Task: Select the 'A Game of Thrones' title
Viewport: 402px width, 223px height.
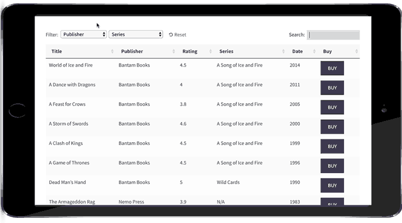Action: tap(69, 163)
